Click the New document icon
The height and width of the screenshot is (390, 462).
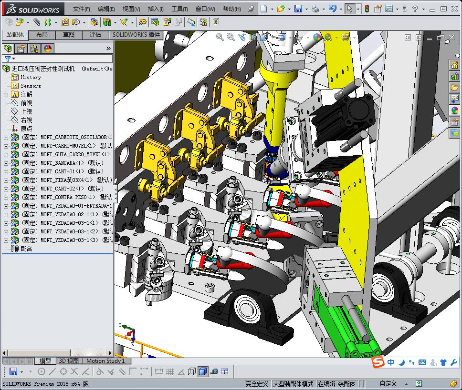click(264, 9)
